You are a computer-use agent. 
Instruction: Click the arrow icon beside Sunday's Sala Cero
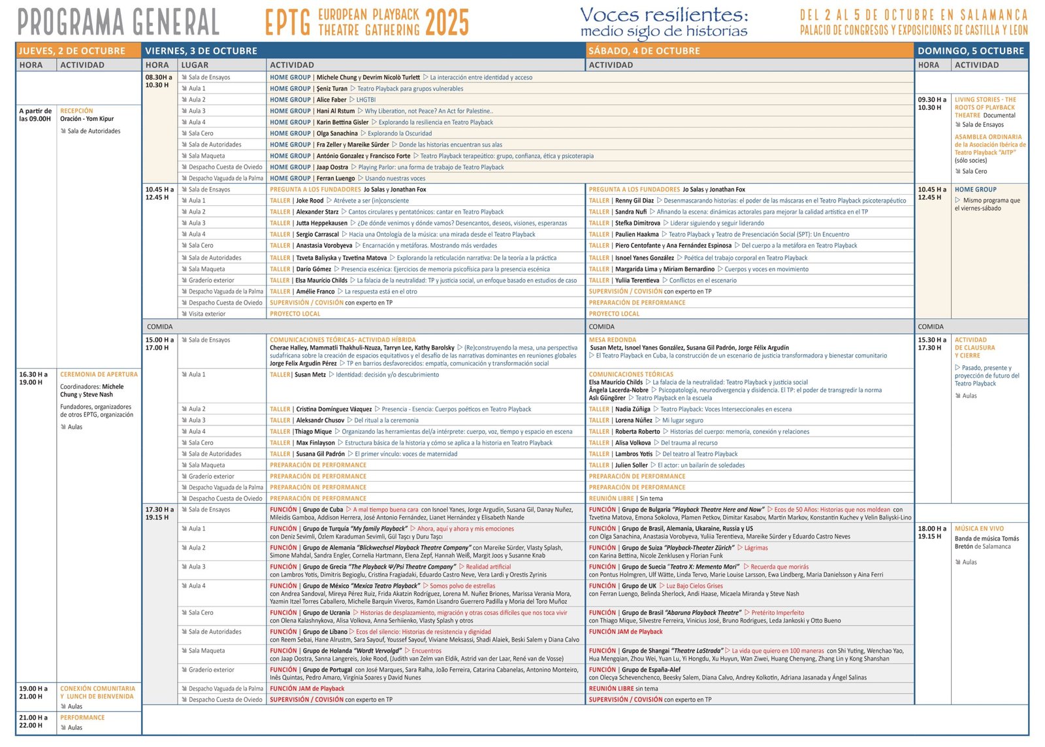coord(958,171)
